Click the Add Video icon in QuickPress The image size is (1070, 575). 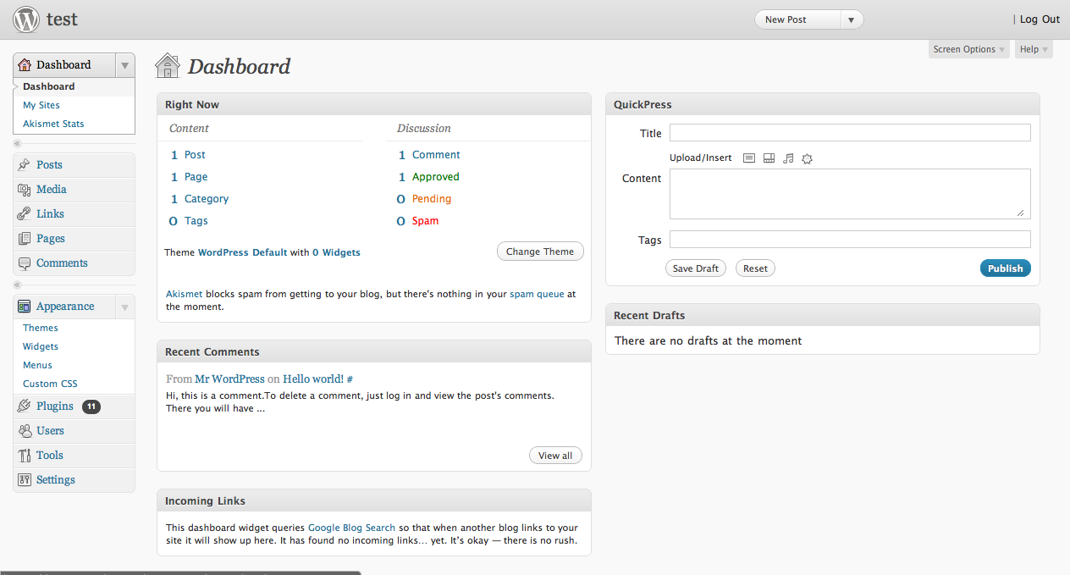tap(769, 158)
